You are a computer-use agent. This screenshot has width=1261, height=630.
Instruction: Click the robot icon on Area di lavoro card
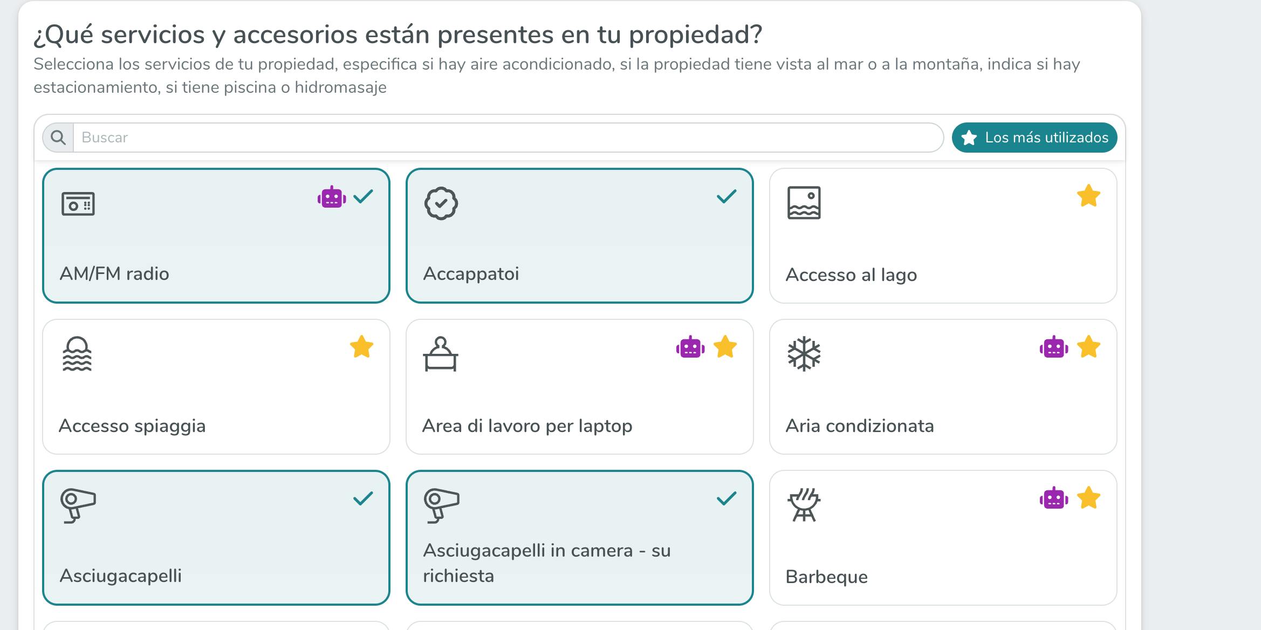(690, 347)
